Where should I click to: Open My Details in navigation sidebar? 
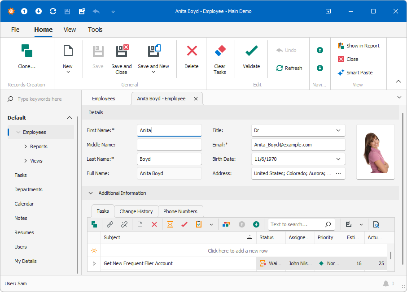[x=26, y=261]
